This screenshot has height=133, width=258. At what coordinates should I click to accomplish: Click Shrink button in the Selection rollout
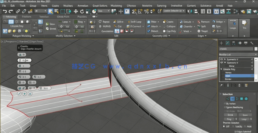click(230, 115)
